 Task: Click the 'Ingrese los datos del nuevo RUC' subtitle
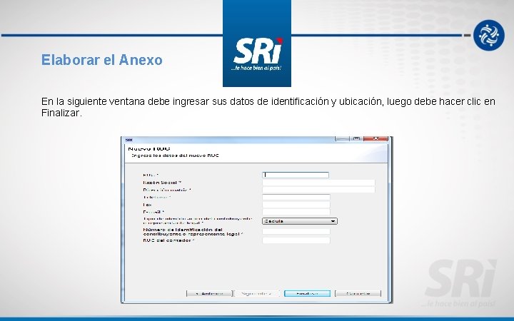click(x=175, y=156)
